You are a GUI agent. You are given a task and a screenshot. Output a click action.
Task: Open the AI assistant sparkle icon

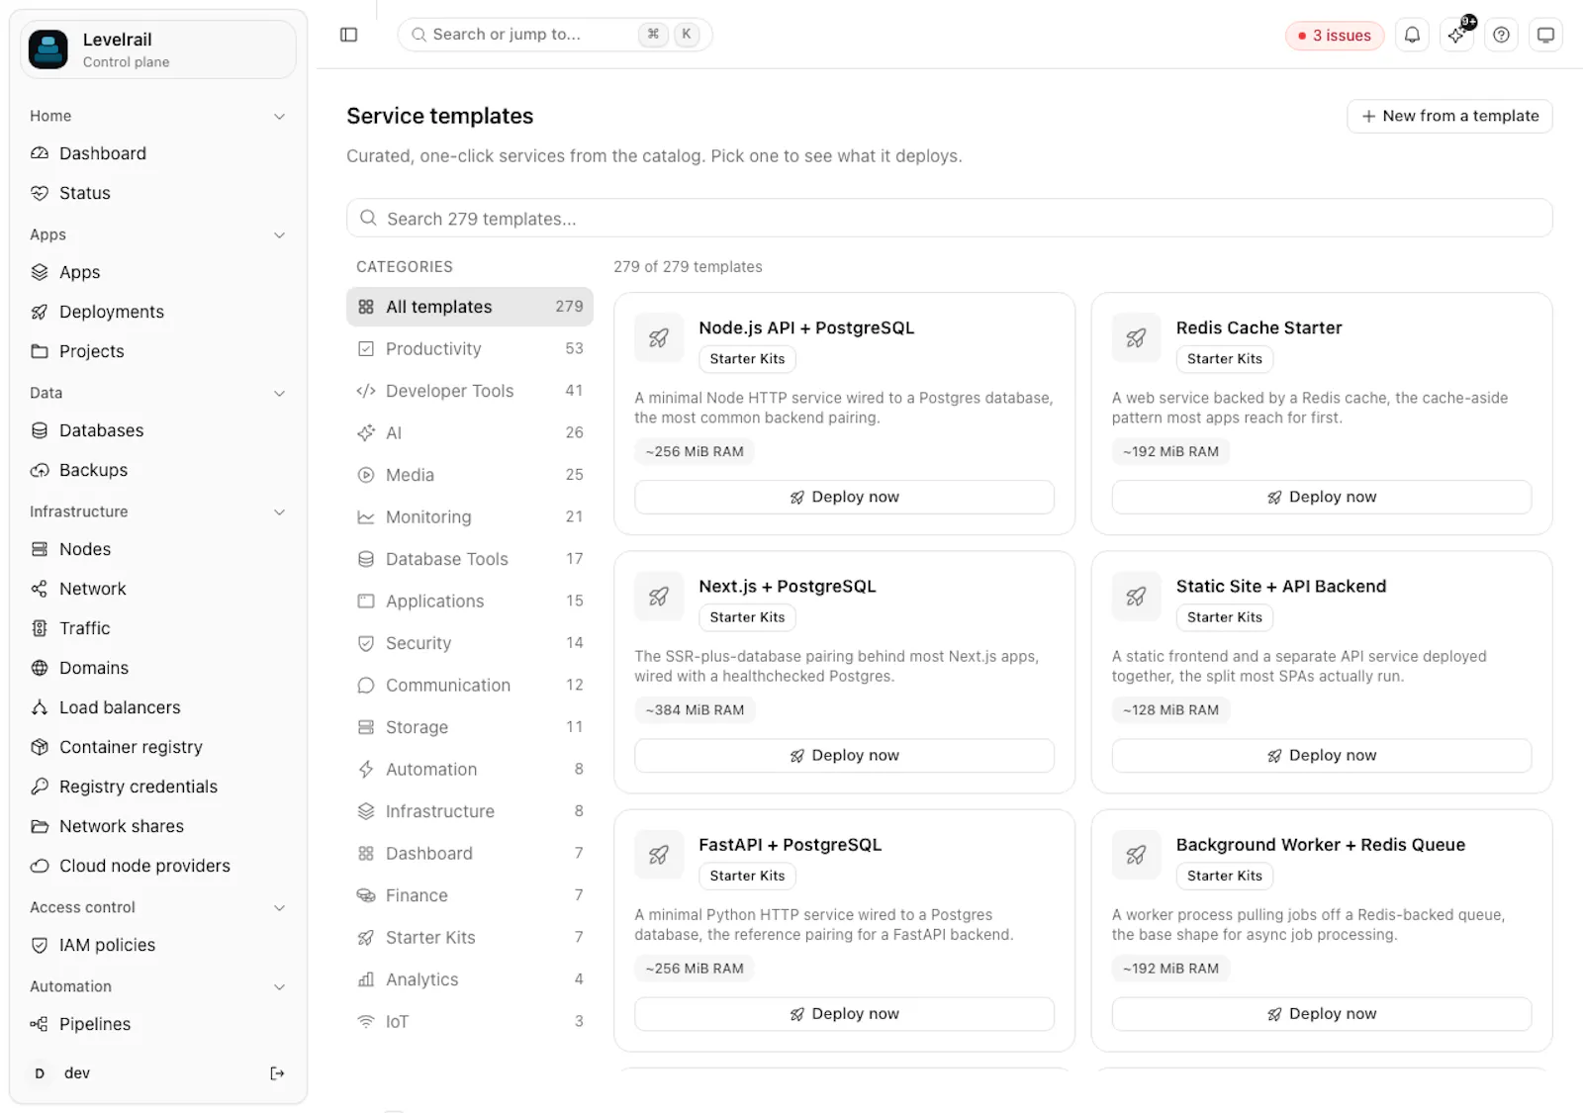[x=1456, y=35]
